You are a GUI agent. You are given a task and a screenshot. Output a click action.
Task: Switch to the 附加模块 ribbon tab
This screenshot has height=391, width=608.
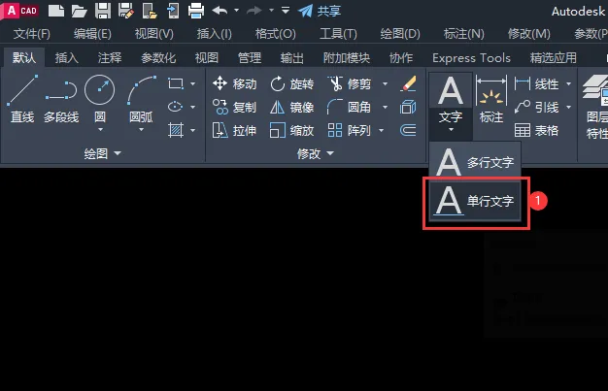click(347, 58)
